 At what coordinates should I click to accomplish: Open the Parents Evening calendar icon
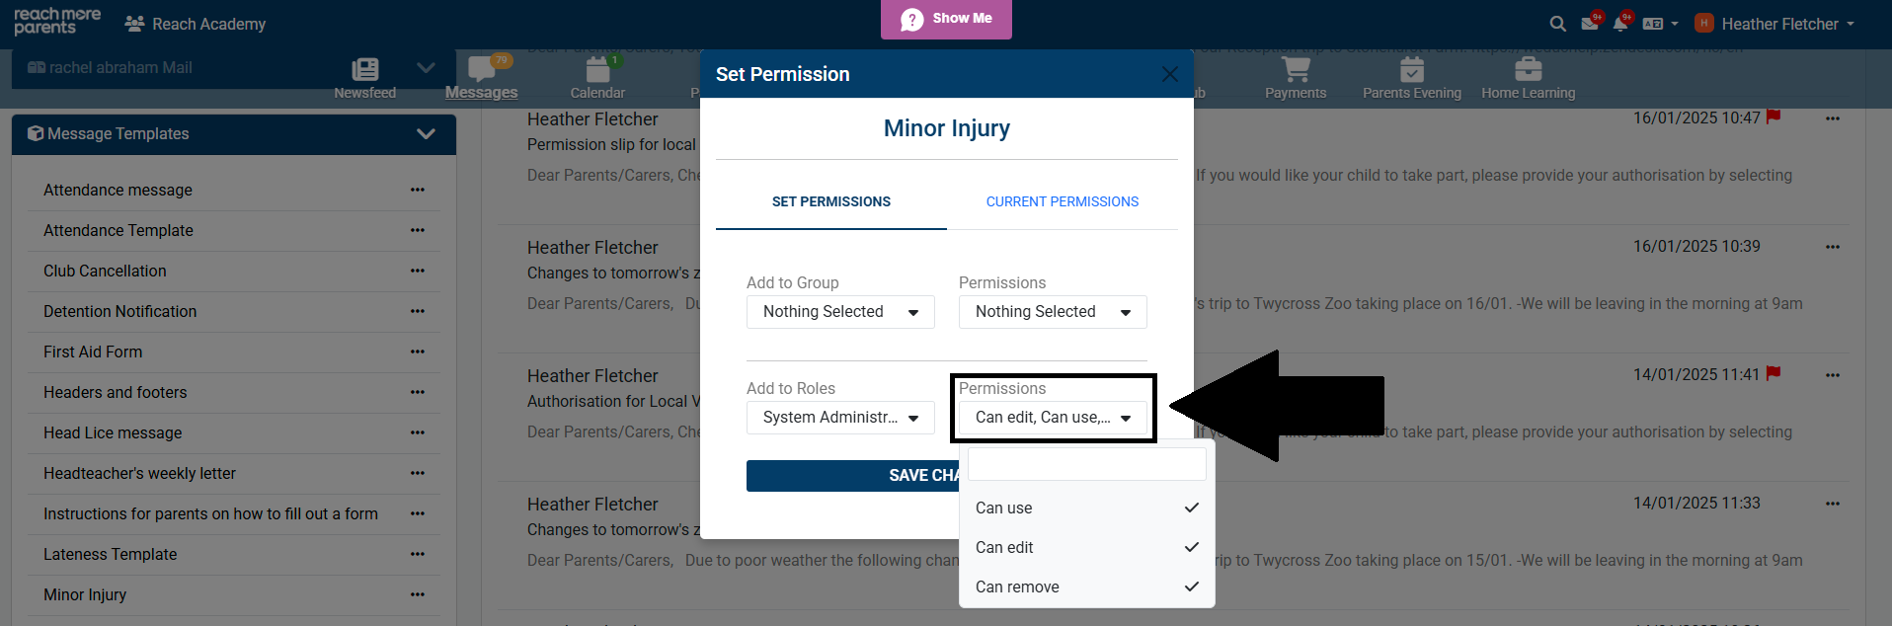click(x=1411, y=70)
